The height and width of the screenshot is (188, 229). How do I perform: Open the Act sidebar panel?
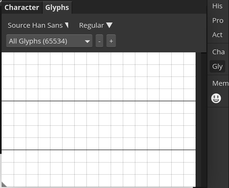pyautogui.click(x=217, y=34)
